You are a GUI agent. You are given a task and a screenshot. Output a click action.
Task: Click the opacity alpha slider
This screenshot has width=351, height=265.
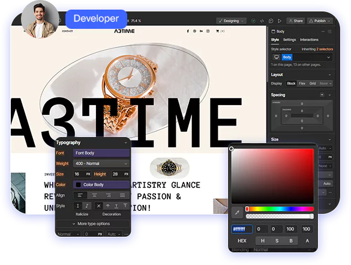click(x=280, y=216)
